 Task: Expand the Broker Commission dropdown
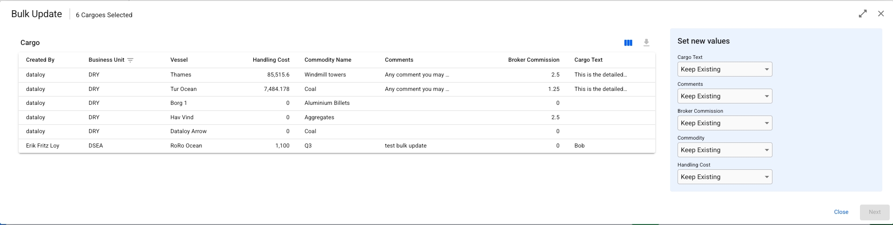(x=725, y=123)
